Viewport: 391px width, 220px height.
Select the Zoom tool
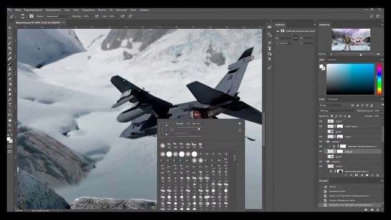point(10,125)
